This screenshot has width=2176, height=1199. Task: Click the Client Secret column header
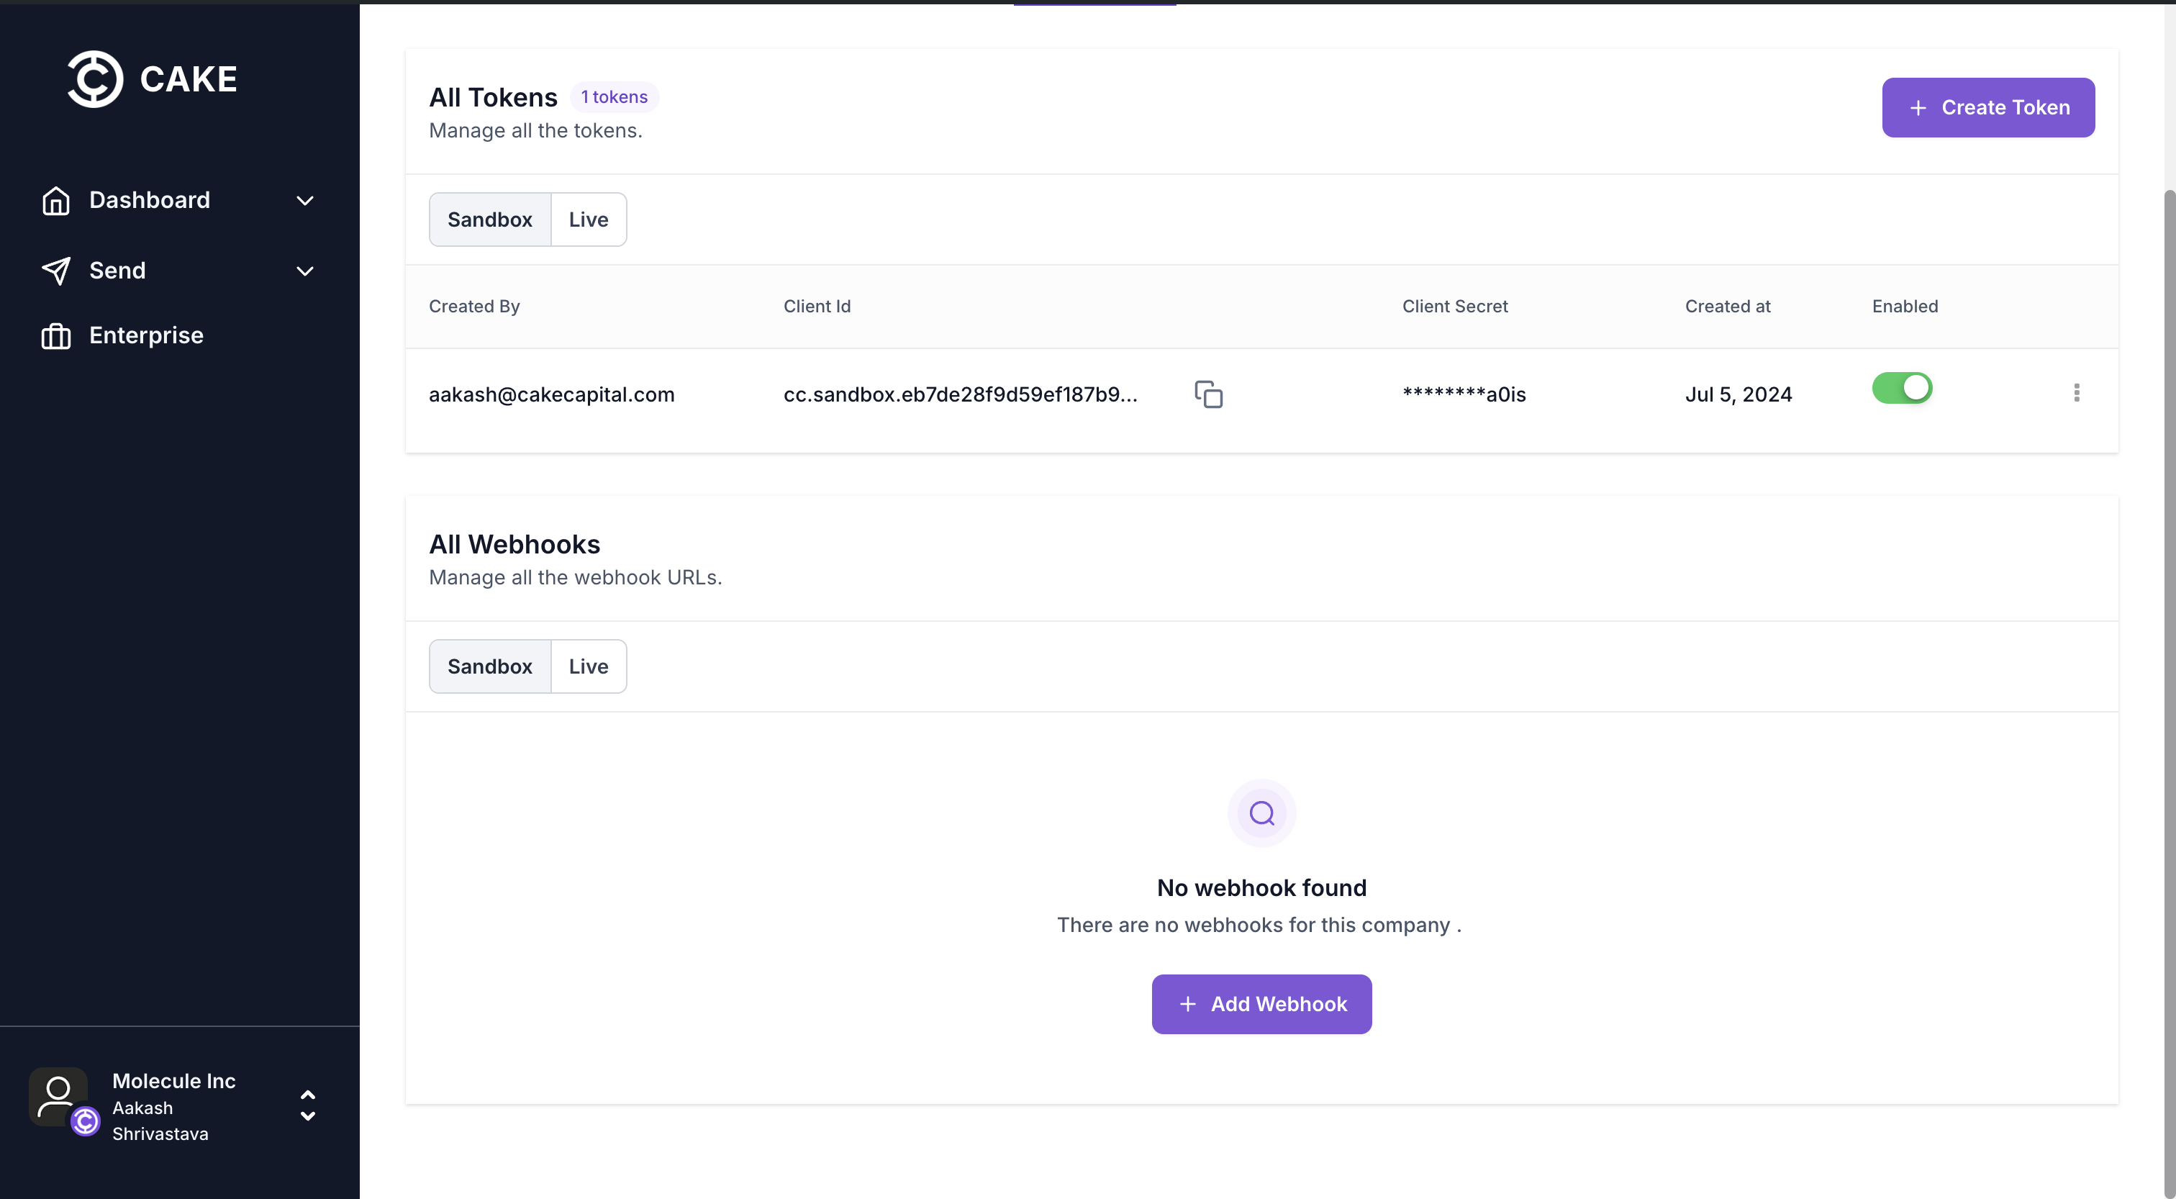[x=1454, y=307]
